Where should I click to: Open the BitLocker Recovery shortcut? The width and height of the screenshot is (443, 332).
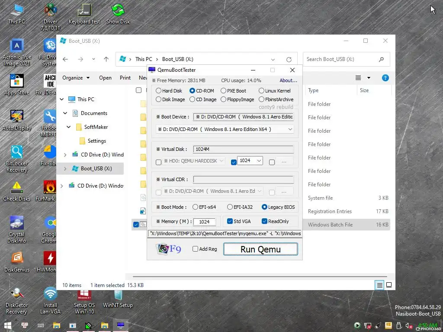pyautogui.click(x=17, y=159)
